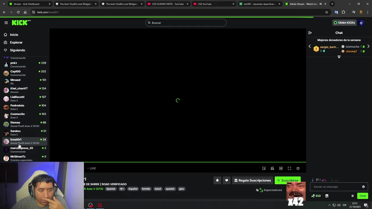Click the gtav tag
This screenshot has height=209, width=372.
182,189
